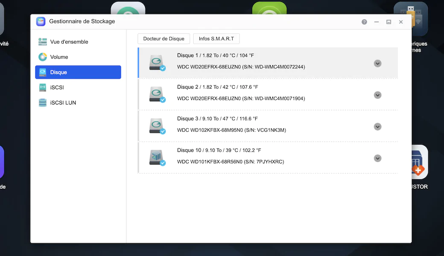
Task: Minimize the Gestionnaire de Stockage window
Action: tap(376, 22)
